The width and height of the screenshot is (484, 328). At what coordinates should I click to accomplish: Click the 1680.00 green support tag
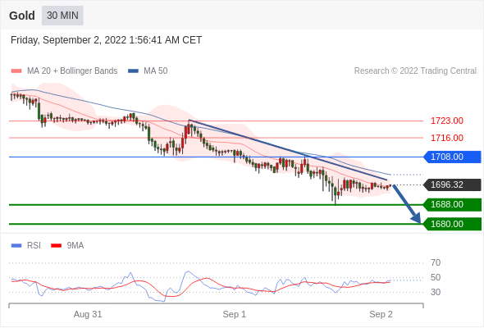452,224
